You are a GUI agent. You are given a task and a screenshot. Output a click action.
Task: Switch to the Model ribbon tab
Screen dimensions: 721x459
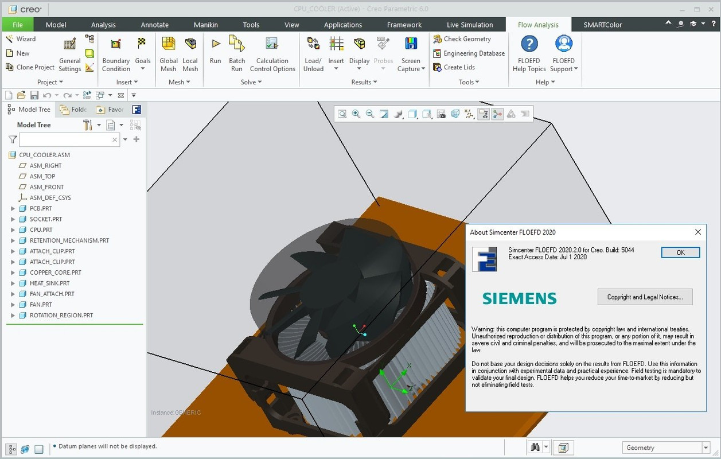(x=56, y=25)
